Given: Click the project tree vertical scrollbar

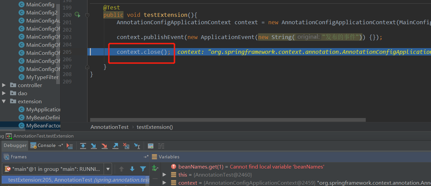Looking at the screenshot, I should point(58,44).
